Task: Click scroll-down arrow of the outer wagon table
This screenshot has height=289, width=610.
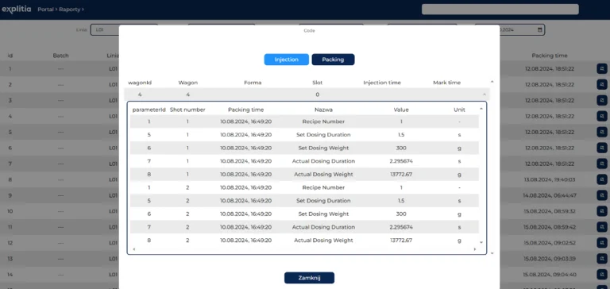Action: 492,253
